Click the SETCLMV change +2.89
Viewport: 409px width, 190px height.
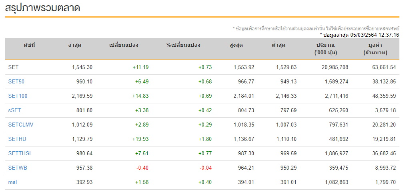point(142,125)
